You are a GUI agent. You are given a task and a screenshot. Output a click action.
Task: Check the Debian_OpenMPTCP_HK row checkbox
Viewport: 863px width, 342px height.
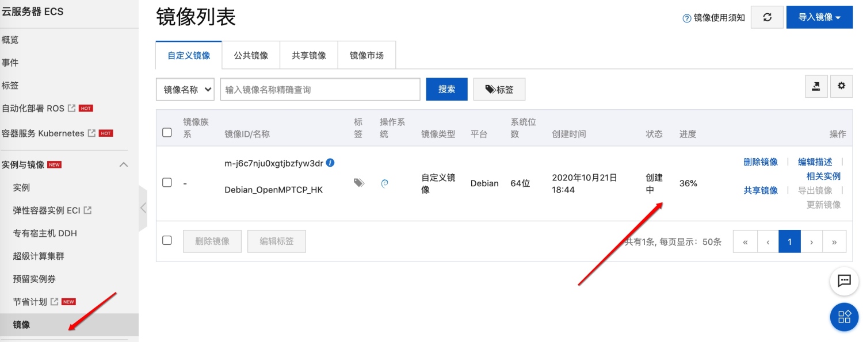coord(167,183)
